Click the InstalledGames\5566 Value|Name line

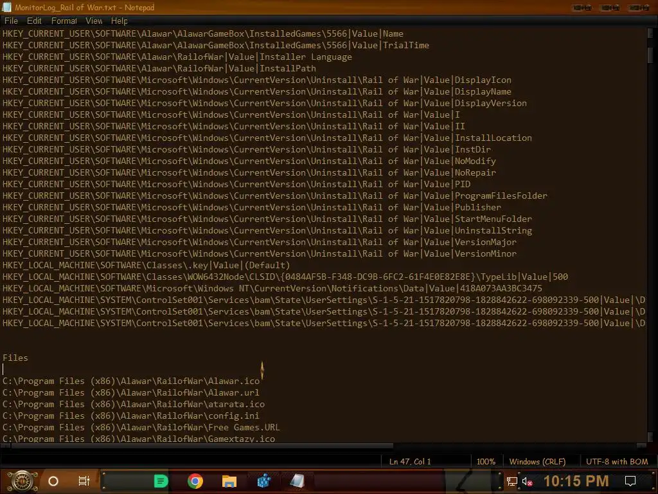(202, 33)
